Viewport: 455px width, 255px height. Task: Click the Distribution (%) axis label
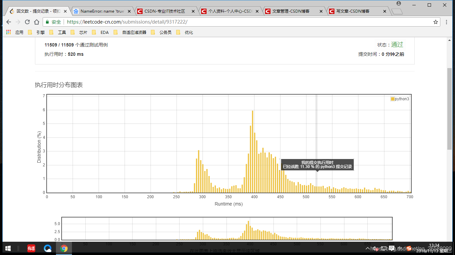39,147
